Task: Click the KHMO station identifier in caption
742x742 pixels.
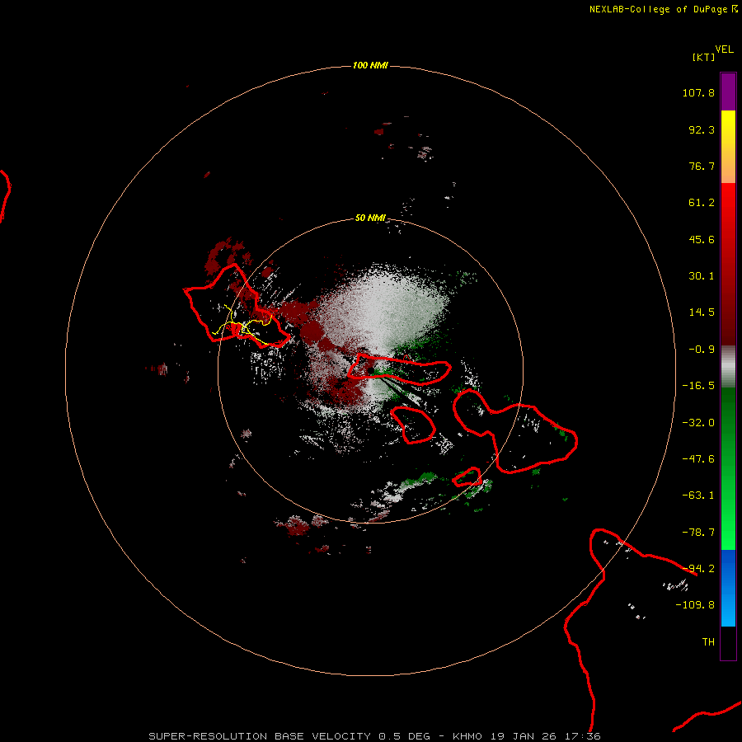Action: click(467, 736)
